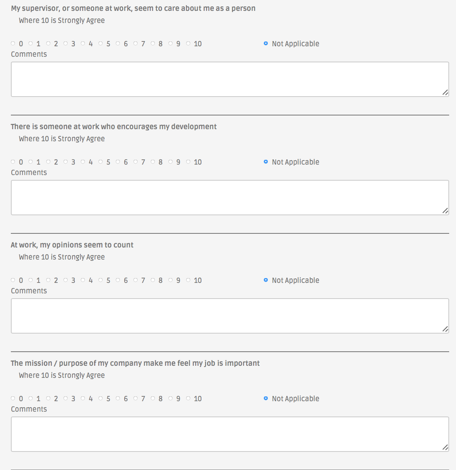
Task: Click comments box under opinions count question
Action: (230, 316)
